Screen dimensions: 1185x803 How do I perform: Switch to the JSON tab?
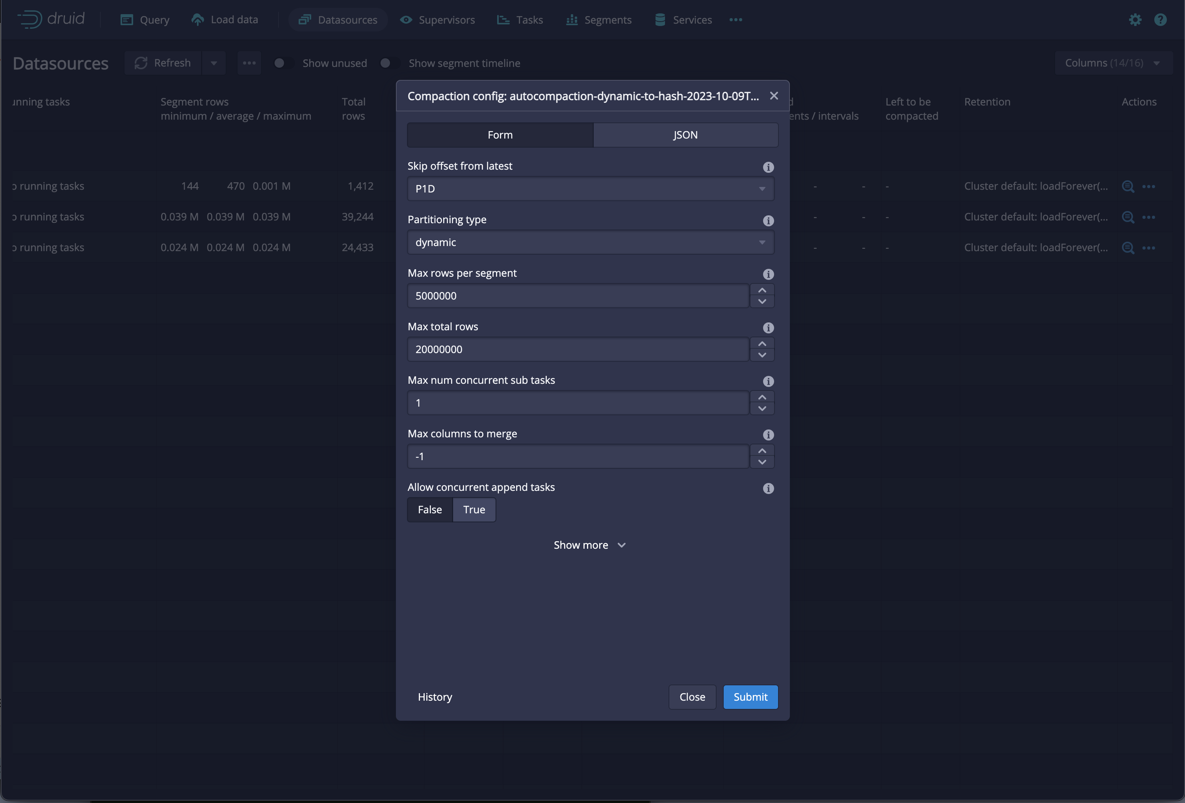[x=685, y=135]
